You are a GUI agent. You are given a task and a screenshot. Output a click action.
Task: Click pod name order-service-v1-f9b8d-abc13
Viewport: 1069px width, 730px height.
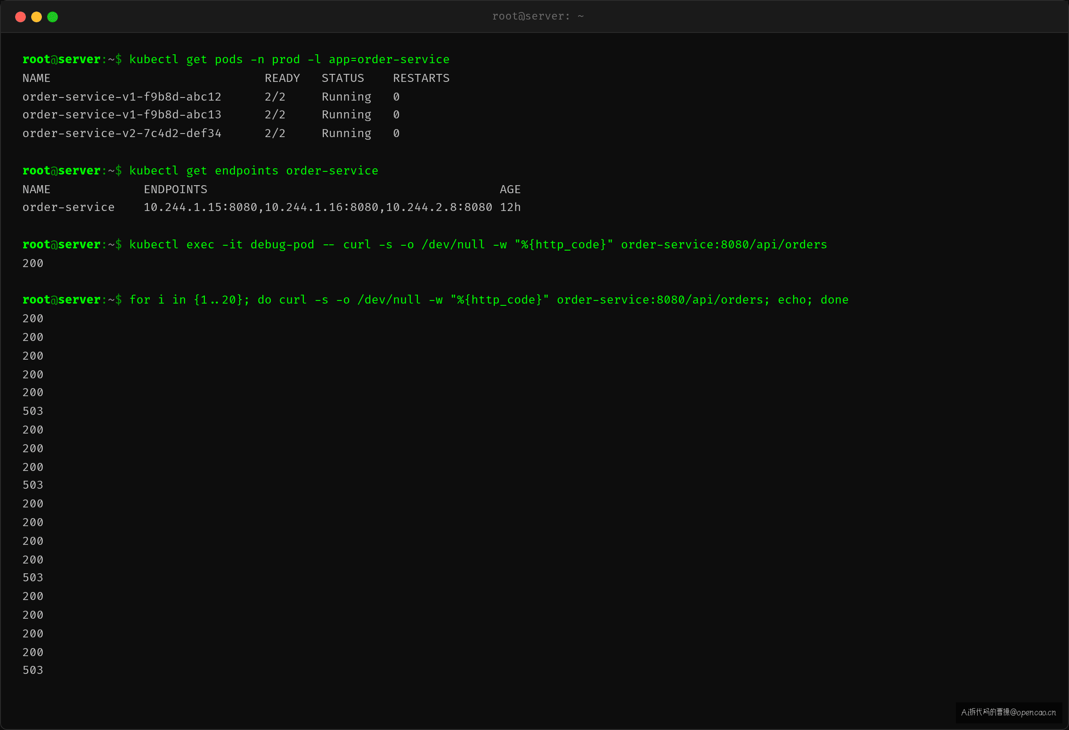pyautogui.click(x=122, y=115)
